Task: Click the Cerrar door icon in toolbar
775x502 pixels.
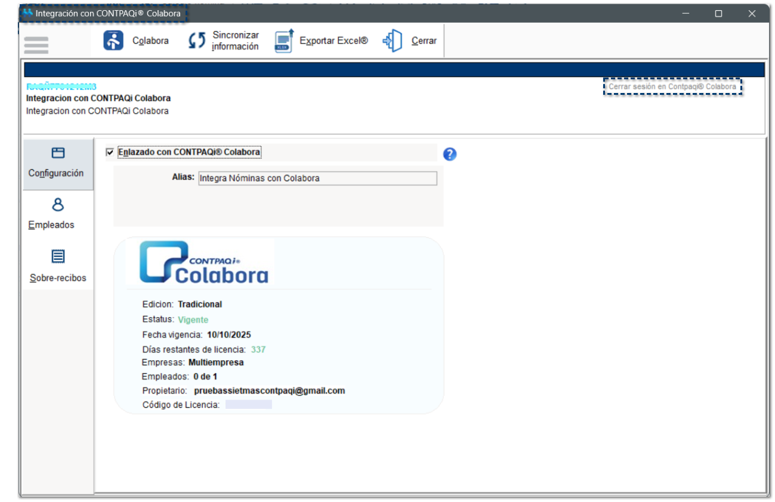Action: click(393, 41)
